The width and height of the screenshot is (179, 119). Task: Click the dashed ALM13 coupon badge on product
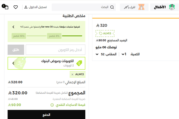point(105,34)
